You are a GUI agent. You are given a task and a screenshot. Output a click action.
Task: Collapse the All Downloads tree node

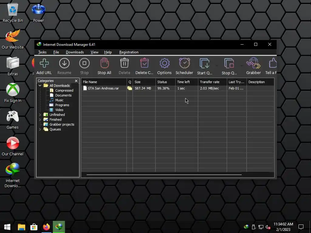pyautogui.click(x=40, y=86)
